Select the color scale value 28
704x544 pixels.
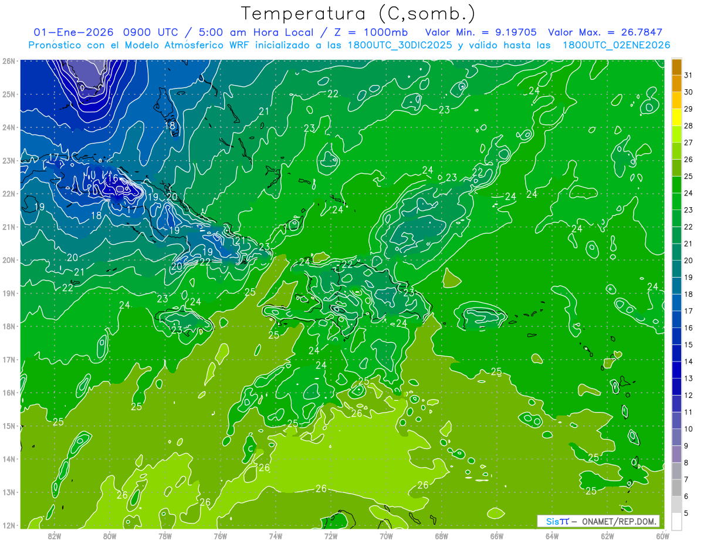click(x=688, y=126)
